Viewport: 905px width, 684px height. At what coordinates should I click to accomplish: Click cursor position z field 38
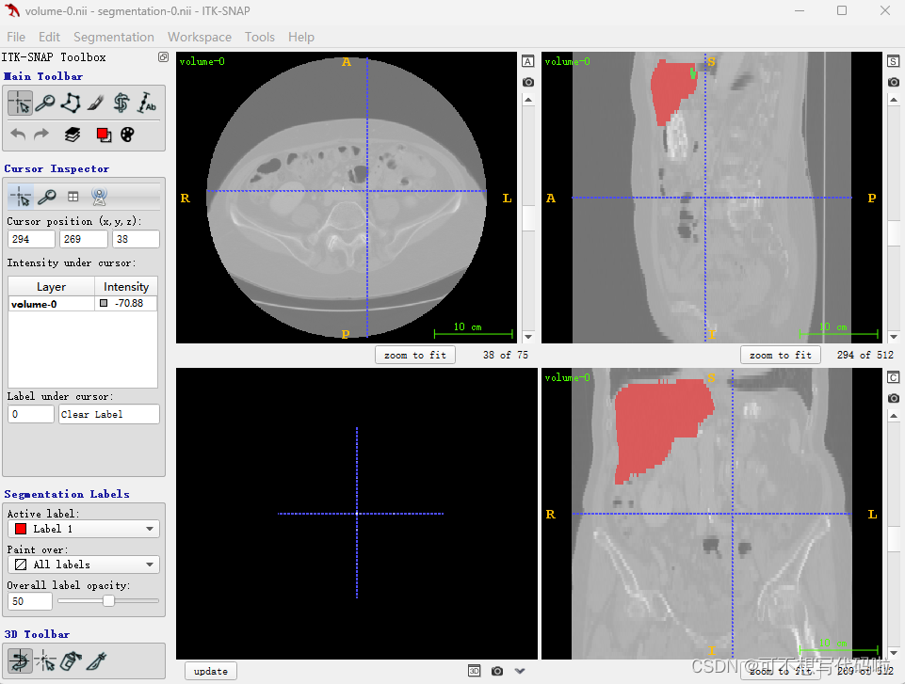point(136,239)
